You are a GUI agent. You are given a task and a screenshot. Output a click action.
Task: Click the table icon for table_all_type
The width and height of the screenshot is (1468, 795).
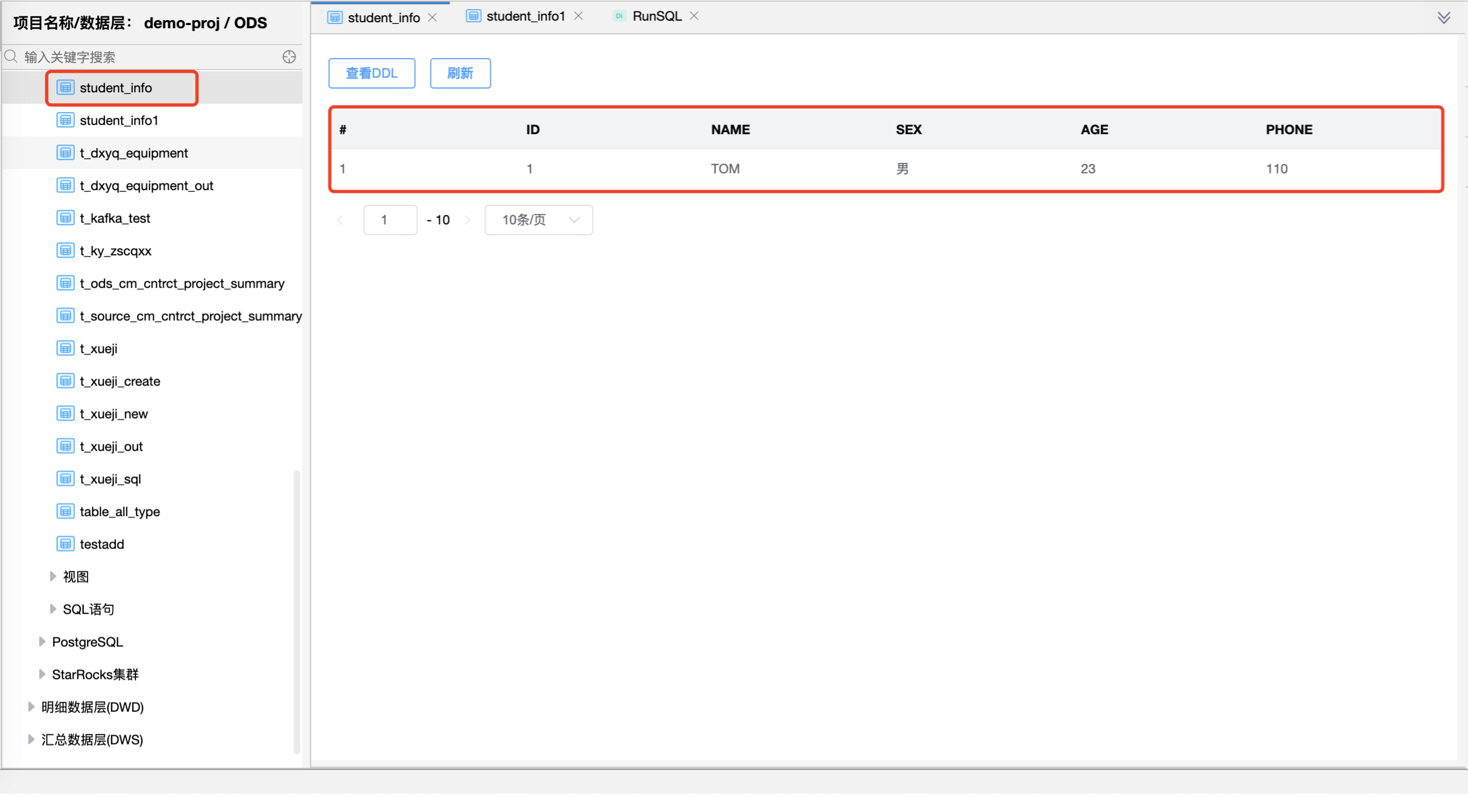point(65,511)
